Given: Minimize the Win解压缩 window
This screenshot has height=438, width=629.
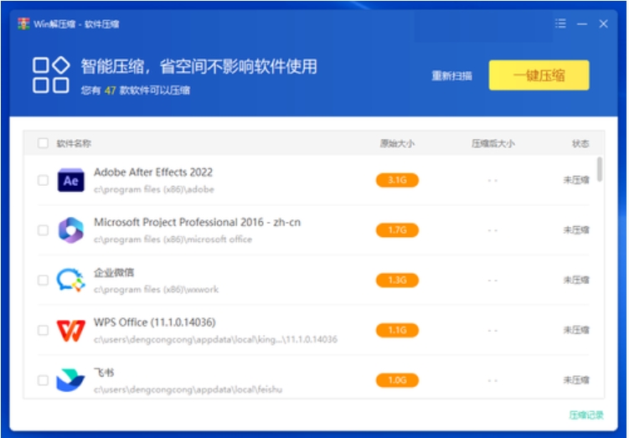Looking at the screenshot, I should tap(582, 24).
